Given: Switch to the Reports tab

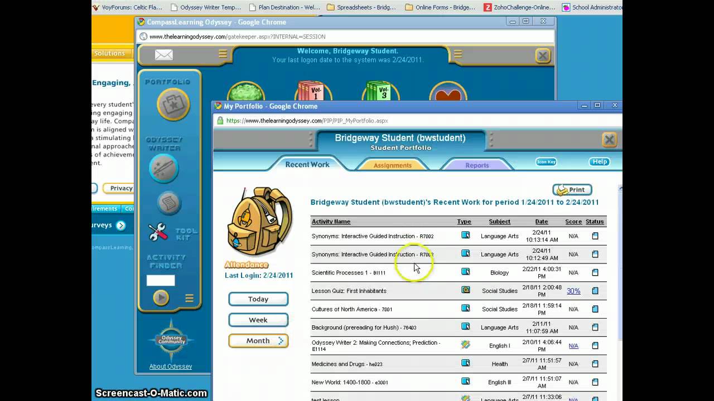Looking at the screenshot, I should (x=477, y=165).
